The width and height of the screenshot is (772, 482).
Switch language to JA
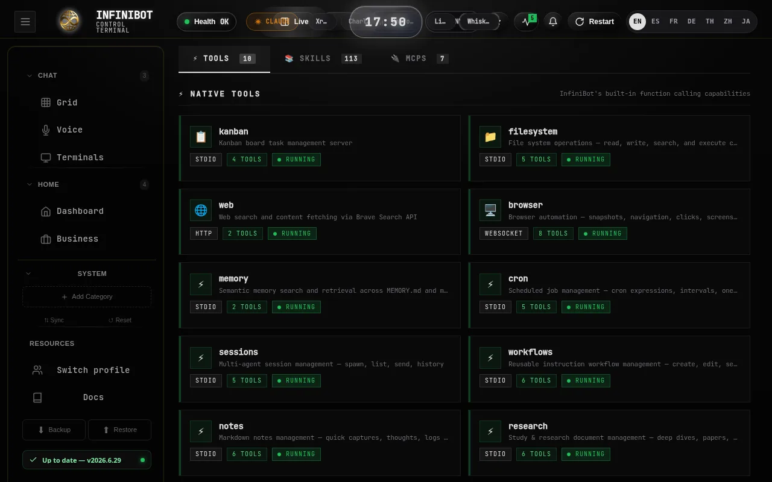746,22
